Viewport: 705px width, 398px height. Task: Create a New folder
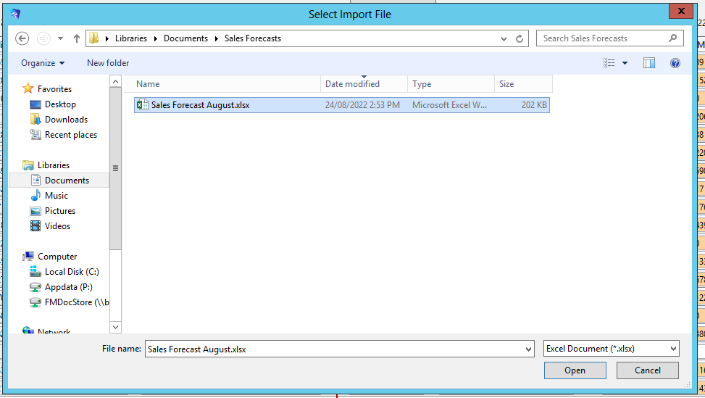(108, 63)
